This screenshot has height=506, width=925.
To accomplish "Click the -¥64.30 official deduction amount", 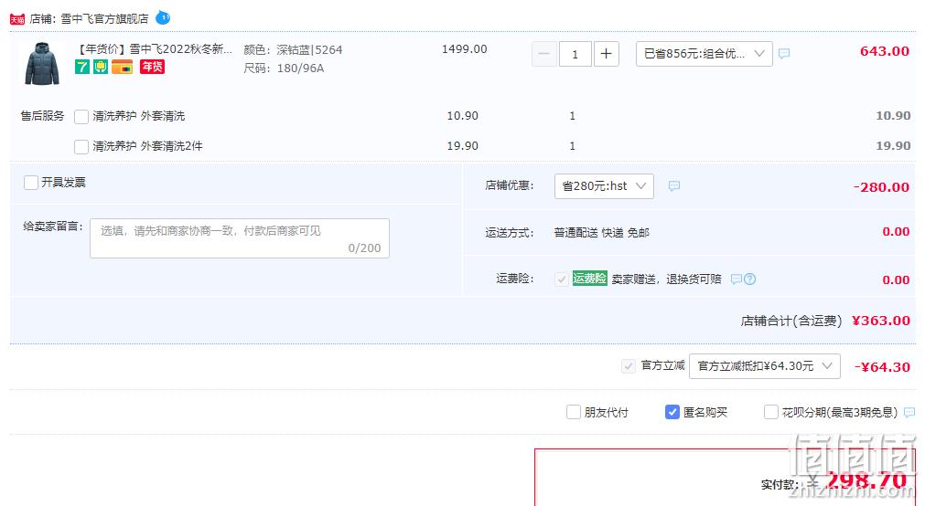I will [882, 367].
